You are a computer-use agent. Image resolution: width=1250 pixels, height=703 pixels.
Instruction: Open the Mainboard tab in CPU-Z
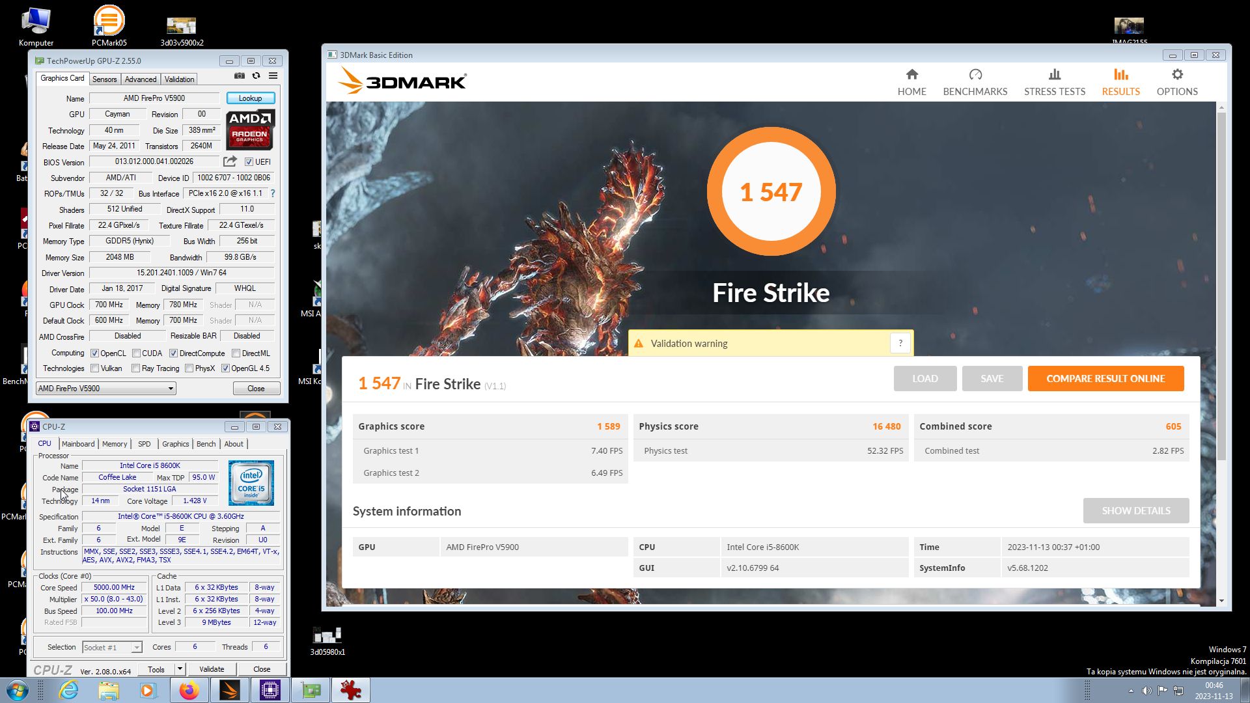[x=78, y=444]
